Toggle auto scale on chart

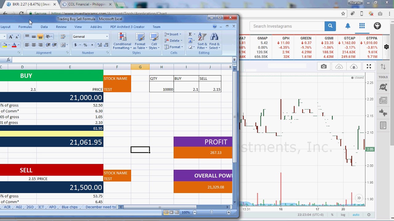pos(356,215)
